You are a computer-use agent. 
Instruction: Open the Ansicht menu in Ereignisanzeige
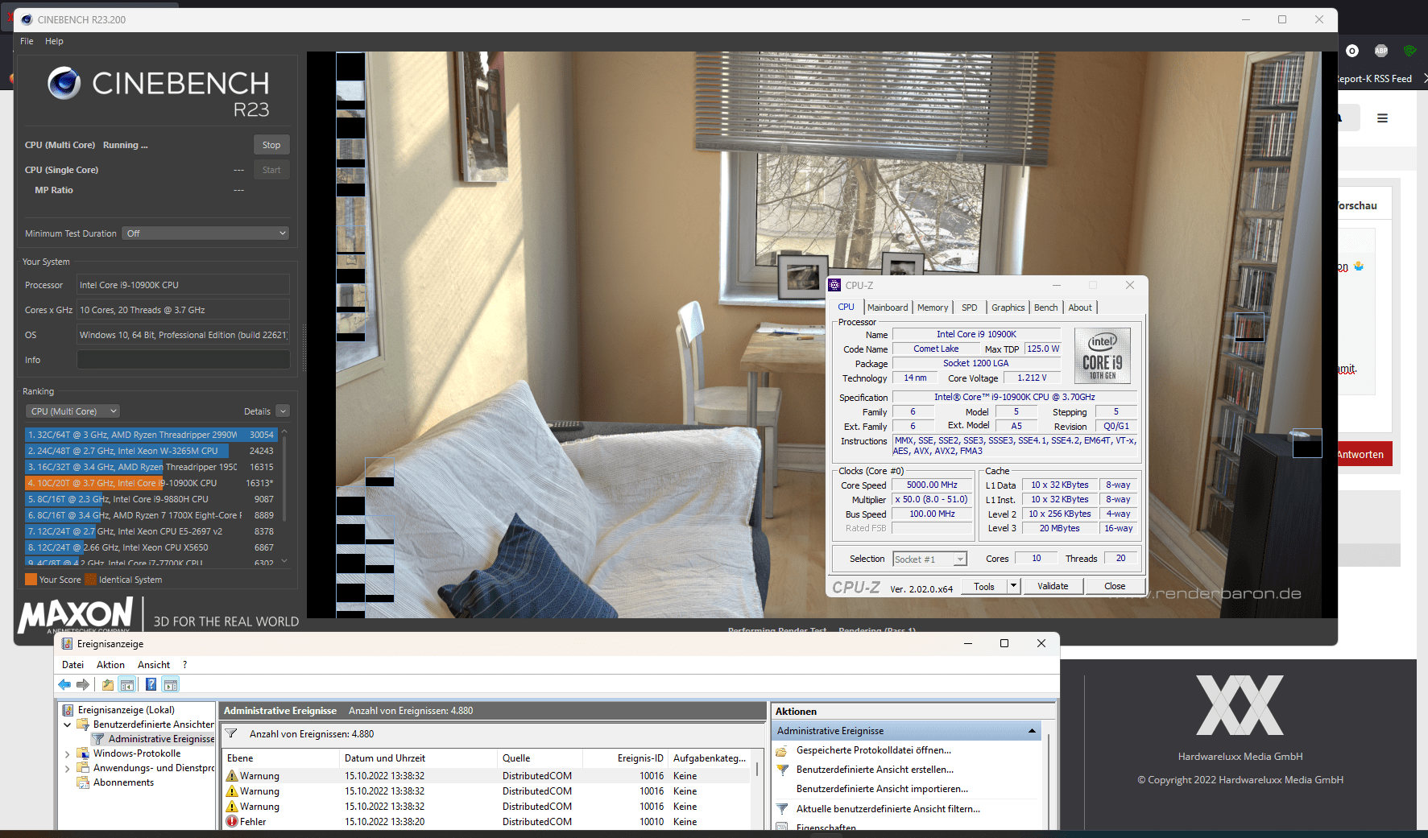154,665
